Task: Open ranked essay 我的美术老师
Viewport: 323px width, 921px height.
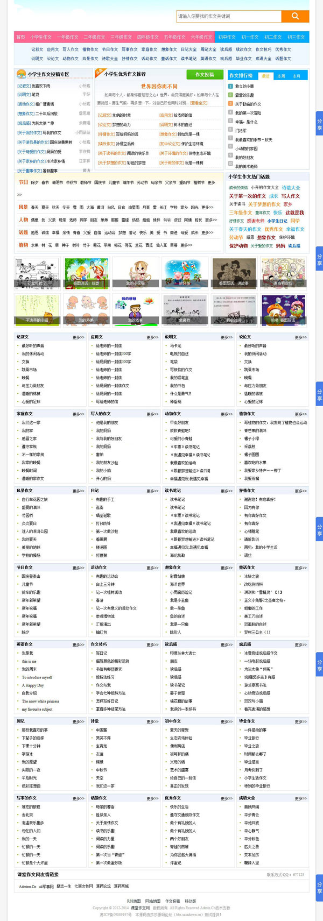Action: pyautogui.click(x=246, y=166)
